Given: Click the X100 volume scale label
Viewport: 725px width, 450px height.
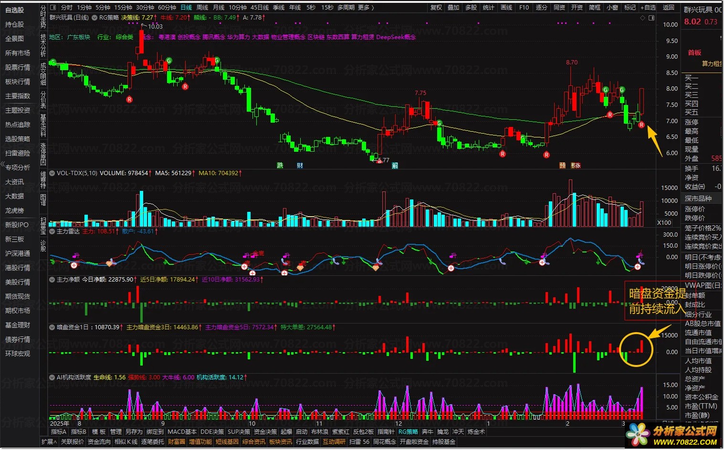Looking at the screenshot, I should [664, 222].
